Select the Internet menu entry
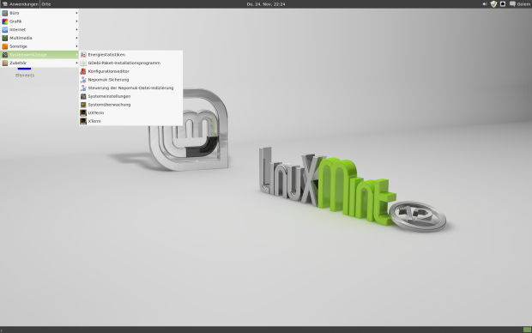532x333 pixels. click(39, 29)
